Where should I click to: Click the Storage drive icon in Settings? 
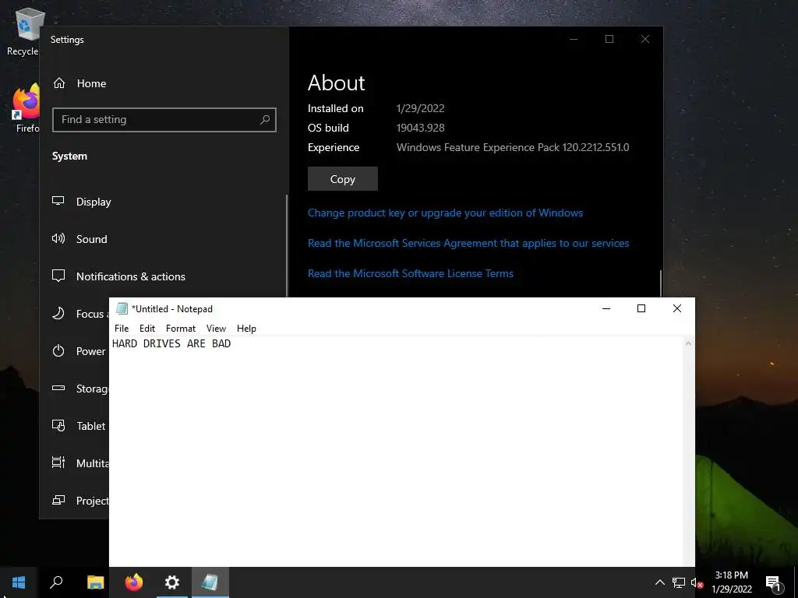(58, 388)
